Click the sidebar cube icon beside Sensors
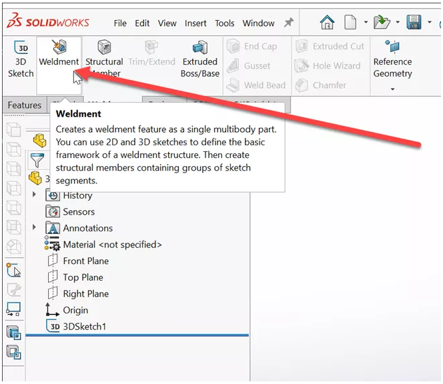The image size is (443, 384). click(x=13, y=207)
